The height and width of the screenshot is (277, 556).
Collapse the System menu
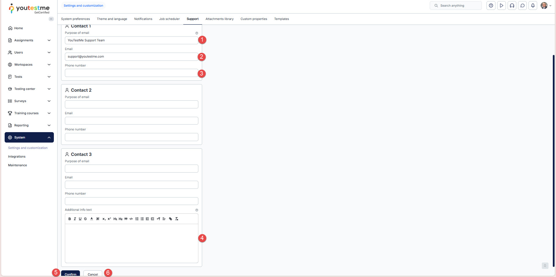(x=29, y=137)
